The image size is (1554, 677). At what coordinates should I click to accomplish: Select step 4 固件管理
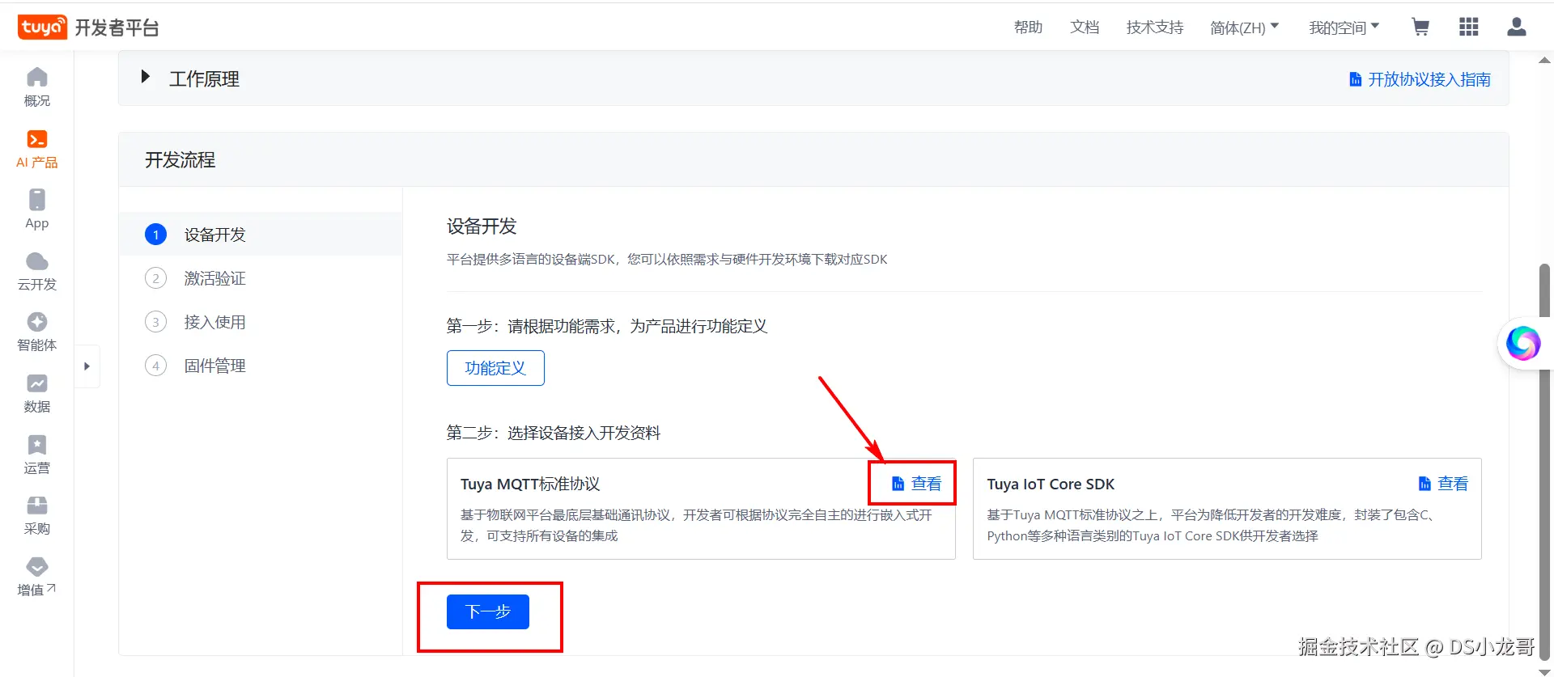point(261,366)
